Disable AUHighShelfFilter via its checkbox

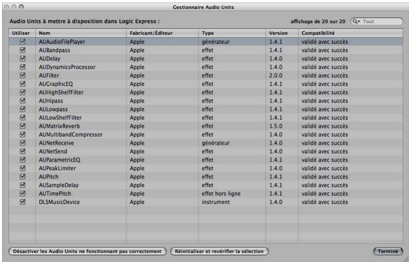coord(23,92)
